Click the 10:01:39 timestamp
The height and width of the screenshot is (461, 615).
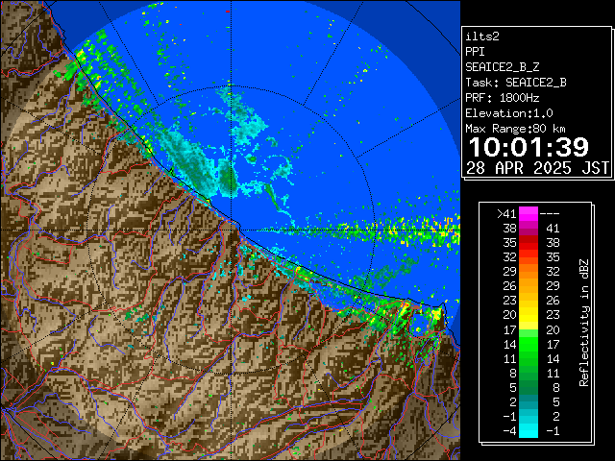pos(529,147)
